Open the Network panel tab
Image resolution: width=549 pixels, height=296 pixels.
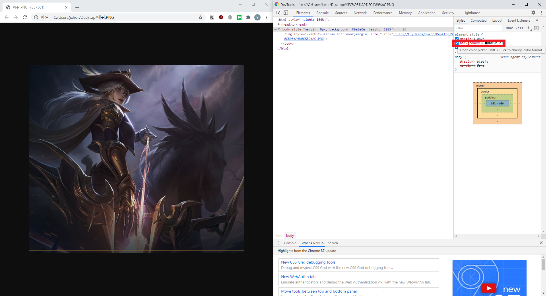coord(360,13)
